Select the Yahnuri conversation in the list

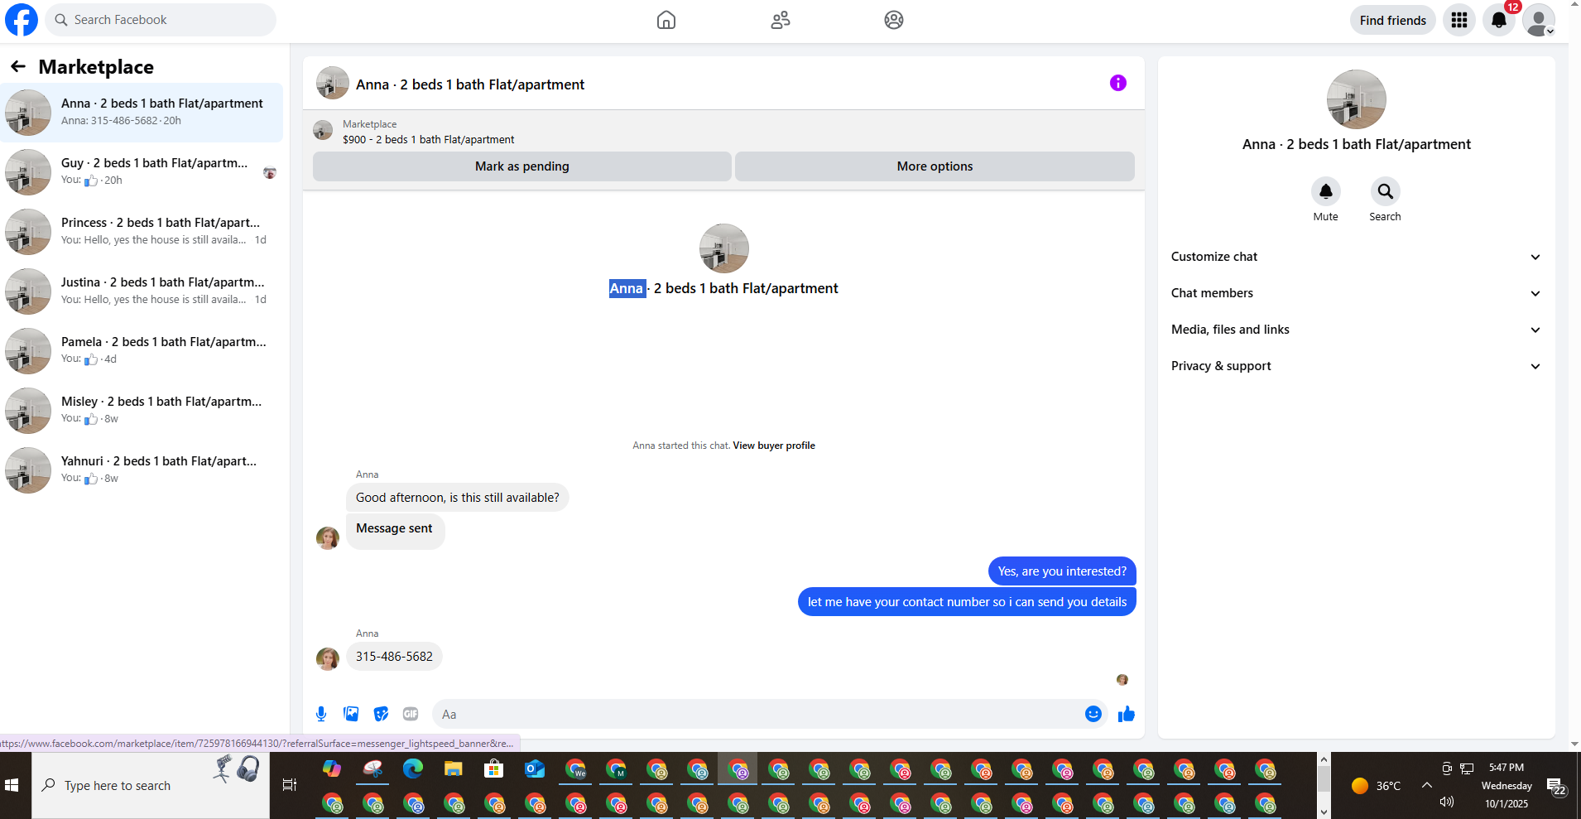pos(142,470)
